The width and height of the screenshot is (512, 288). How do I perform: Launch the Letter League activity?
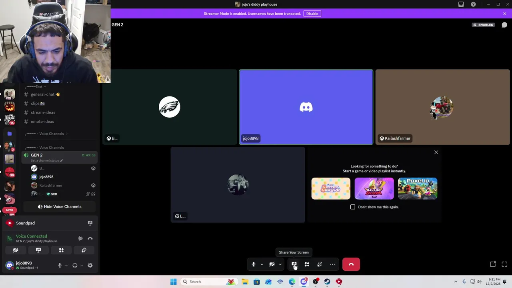[331, 188]
